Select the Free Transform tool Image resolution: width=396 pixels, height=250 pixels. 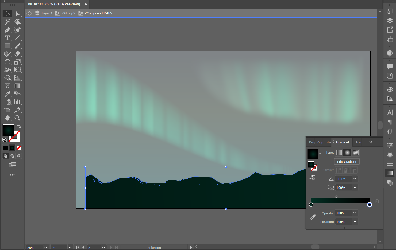(x=17, y=70)
